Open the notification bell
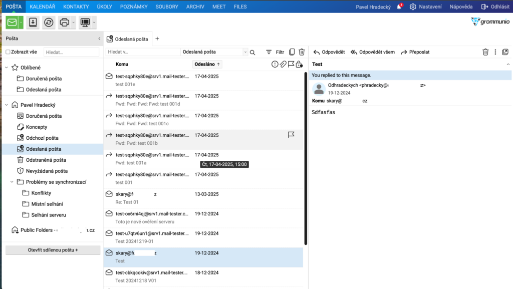This screenshot has width=513, height=289. (x=399, y=7)
